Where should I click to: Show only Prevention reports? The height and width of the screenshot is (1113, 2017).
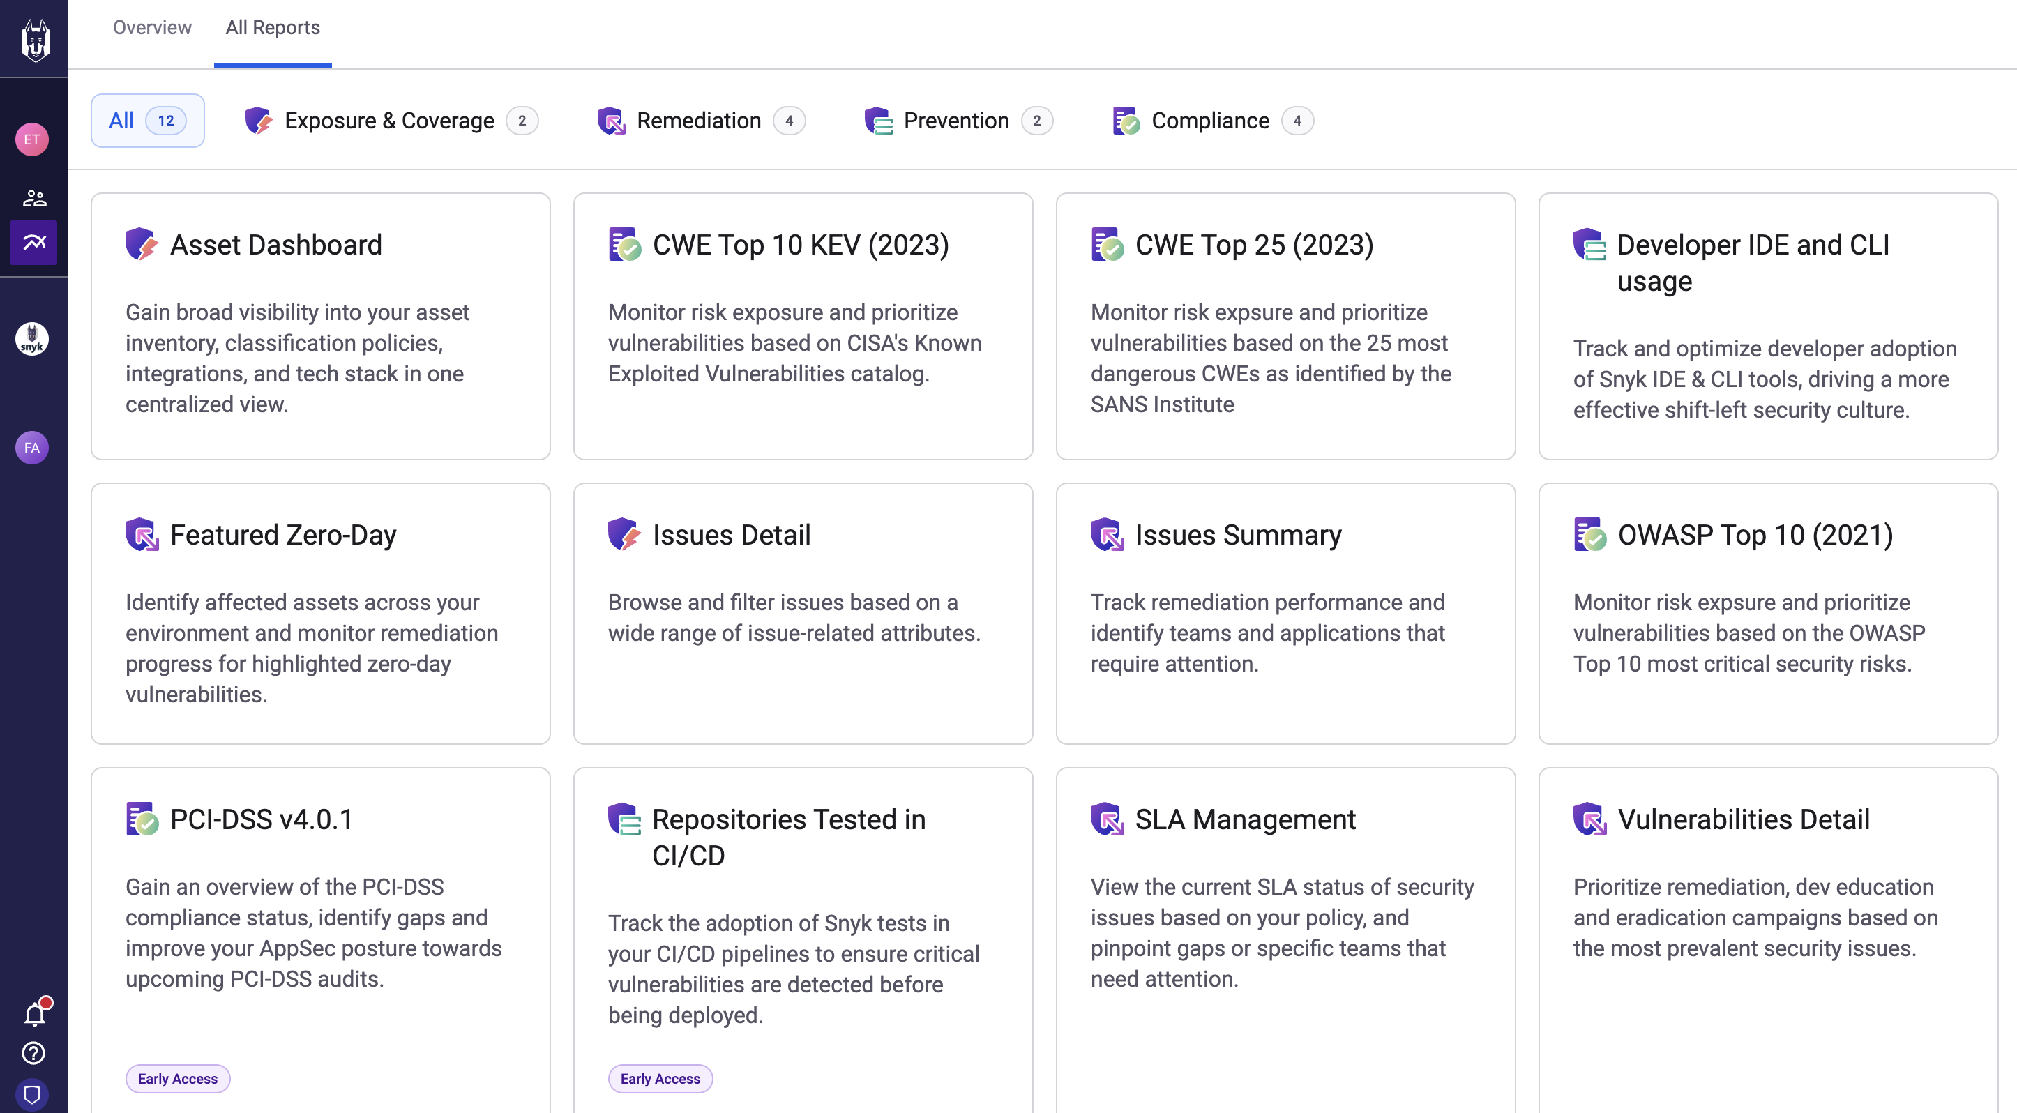click(955, 121)
